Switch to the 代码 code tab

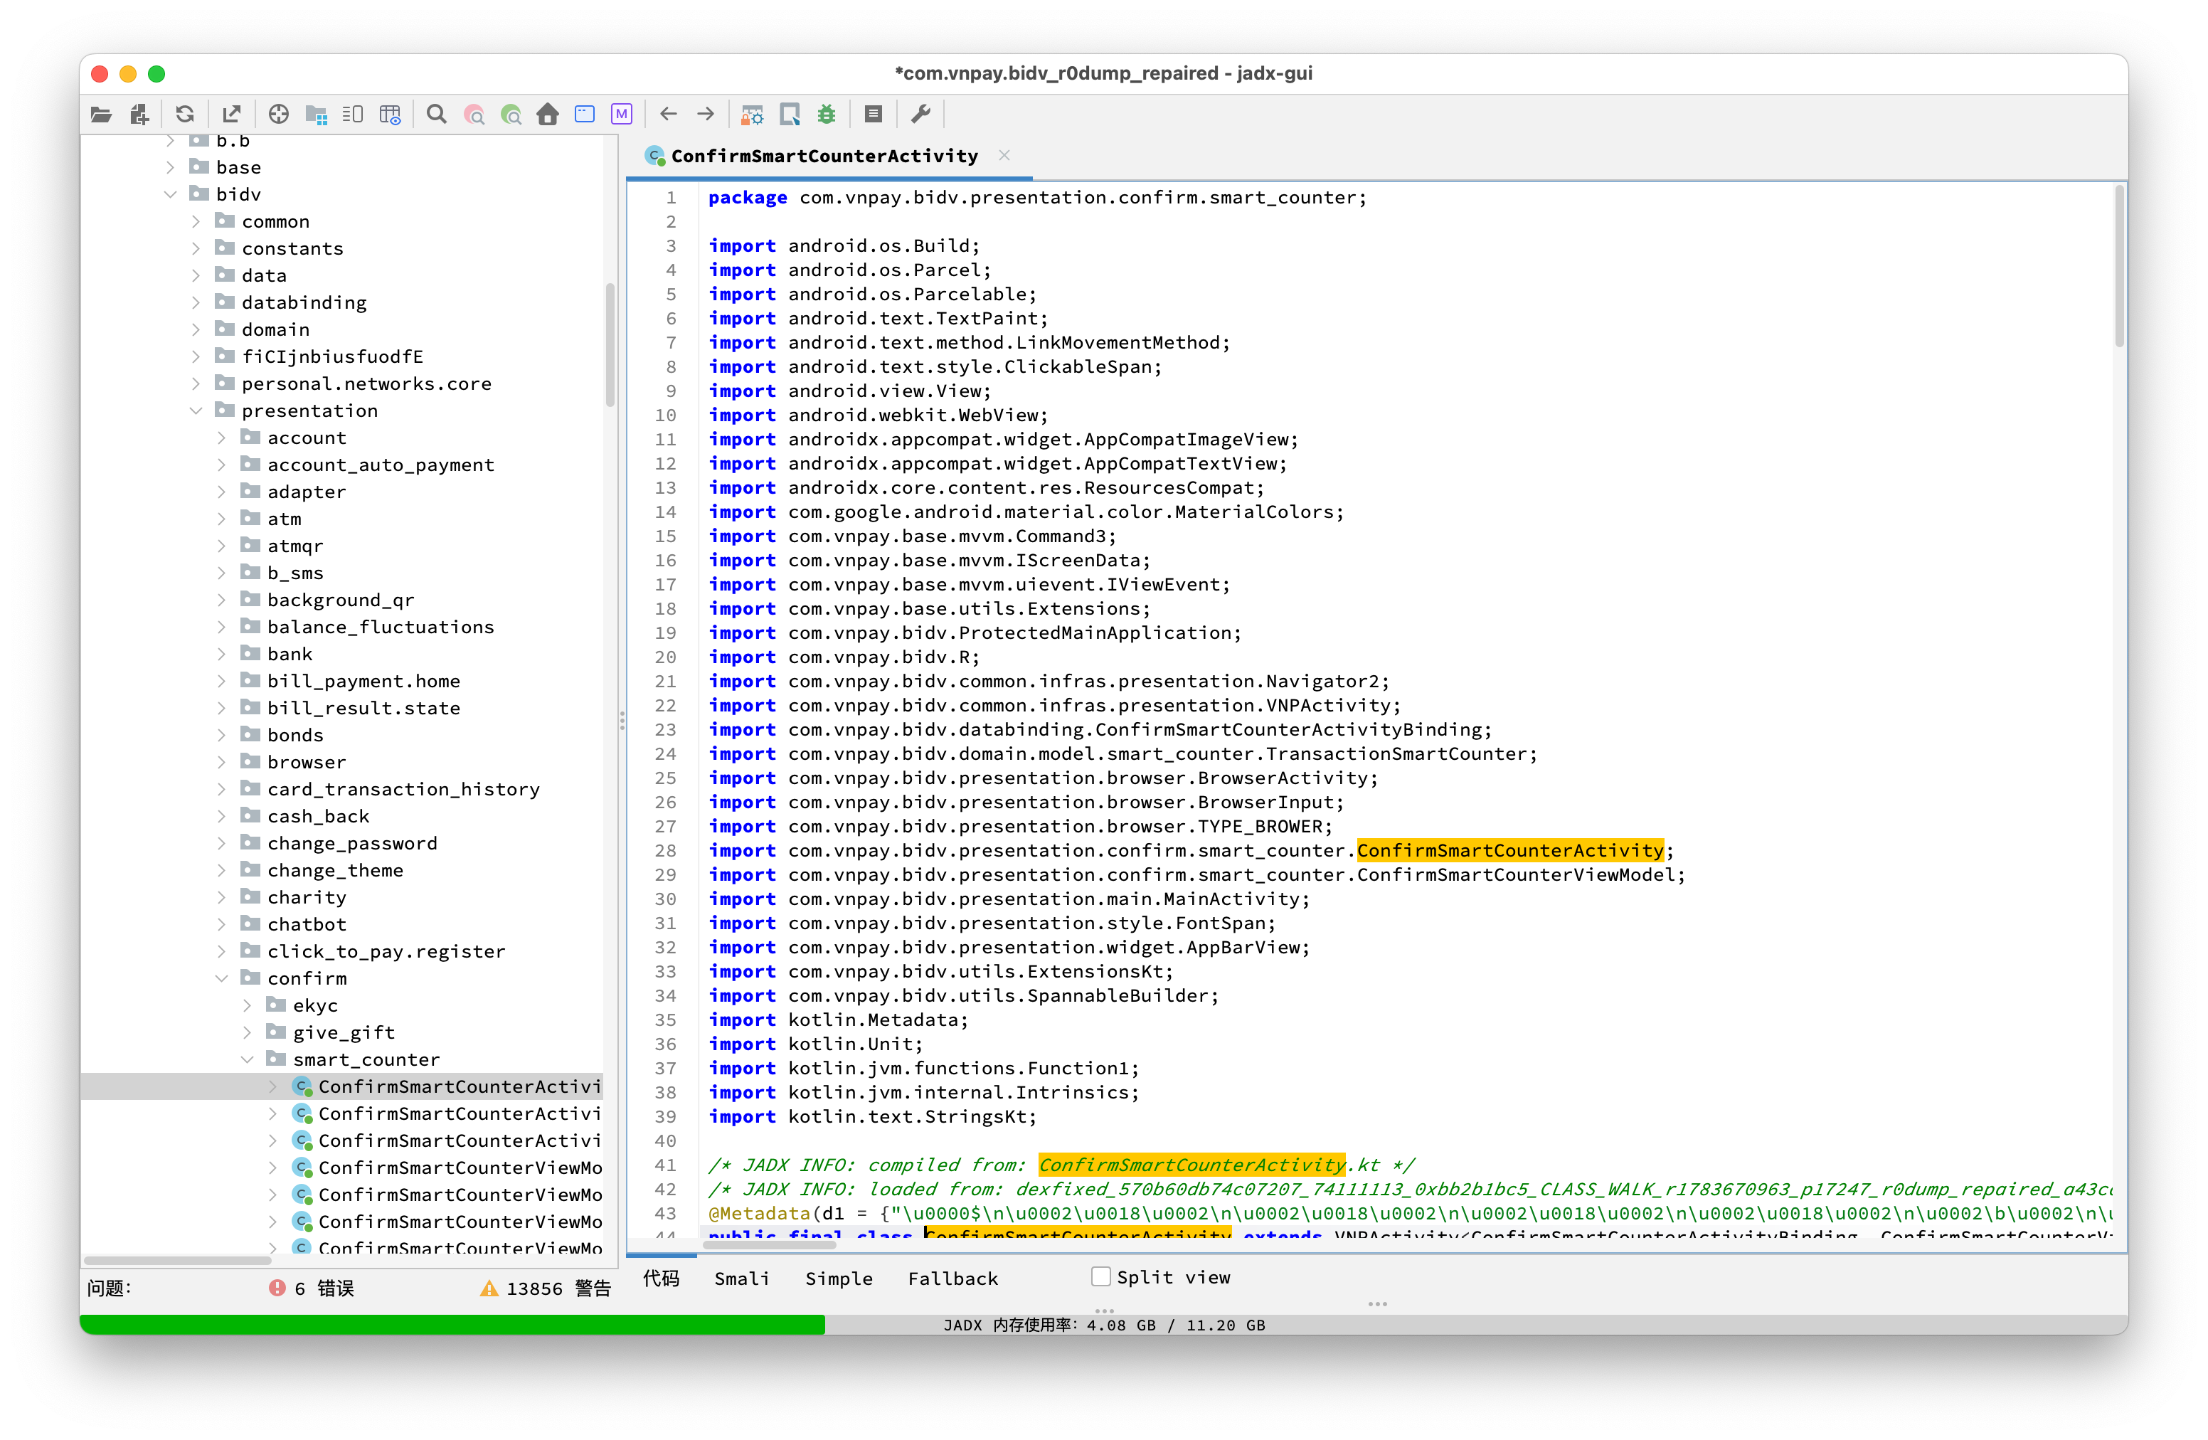click(662, 1278)
